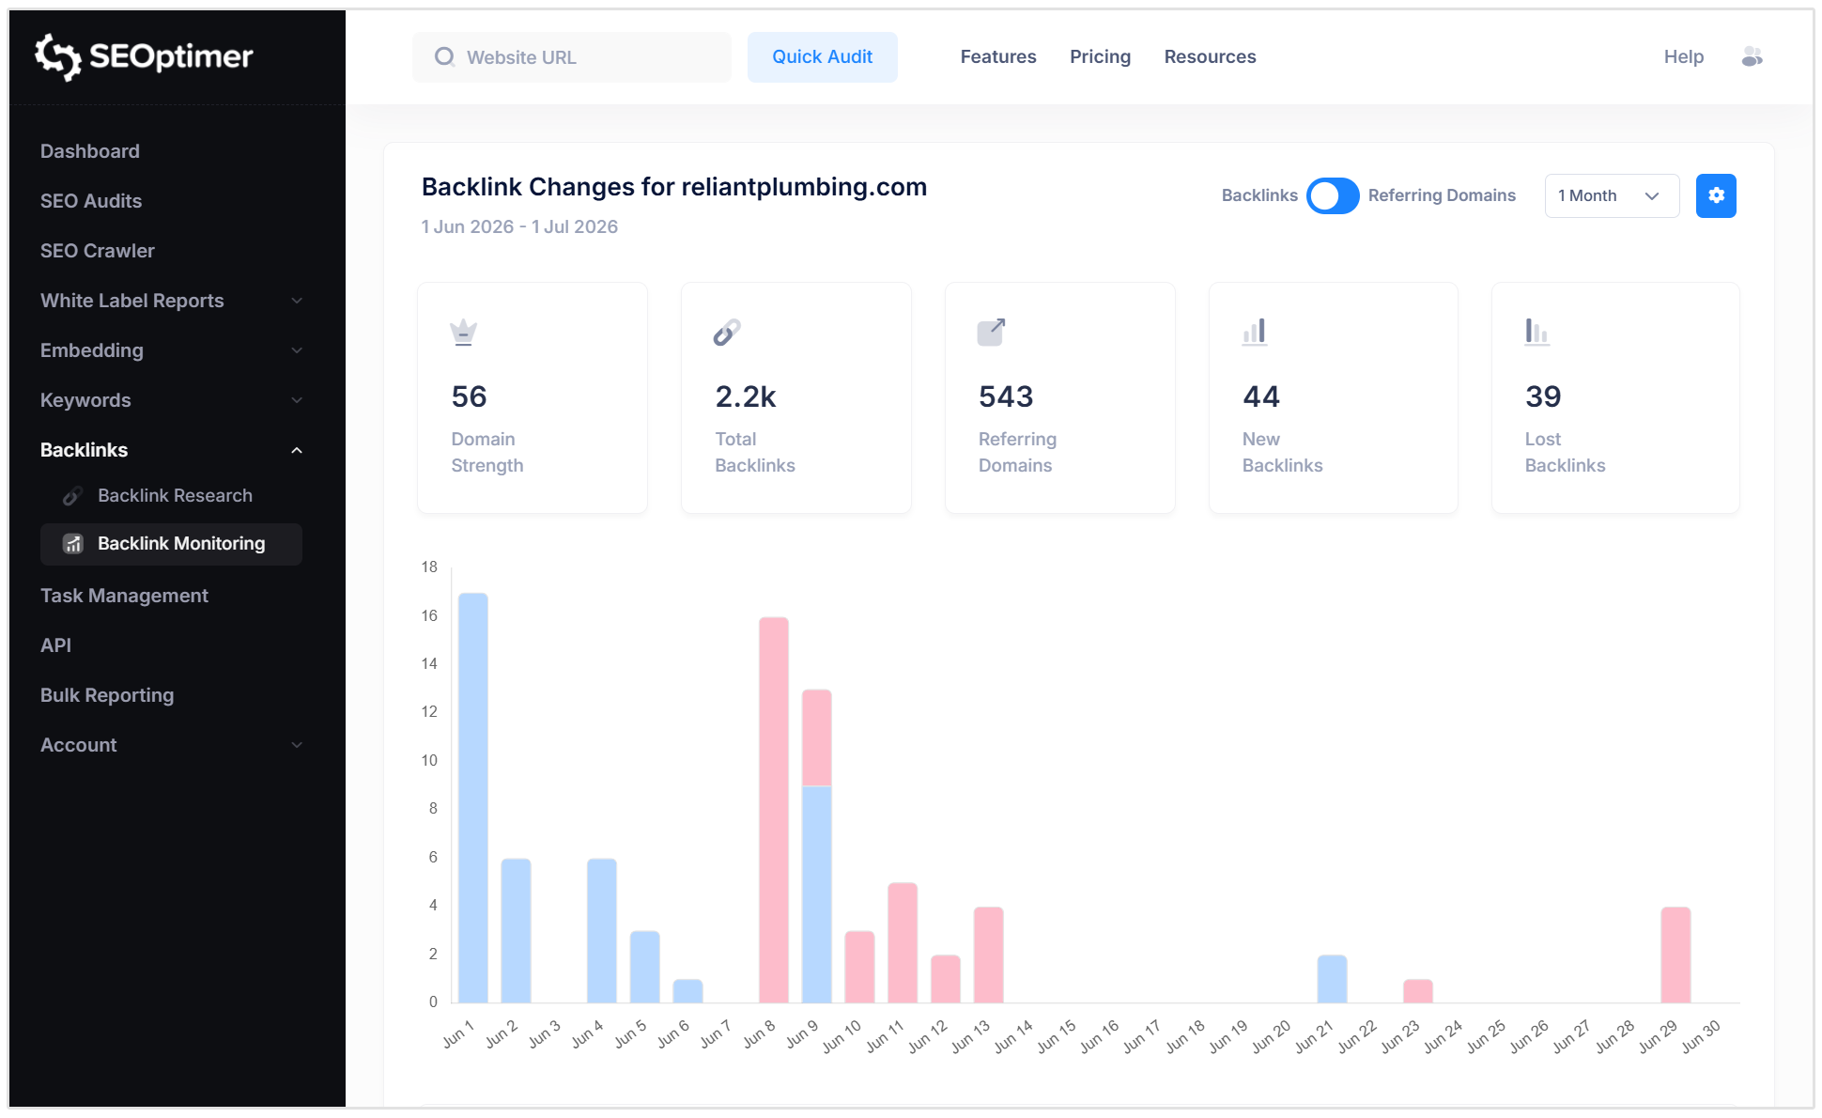Viewport: 1822px width, 1118px height.
Task: Open the 1 Month period dropdown
Action: click(x=1612, y=195)
